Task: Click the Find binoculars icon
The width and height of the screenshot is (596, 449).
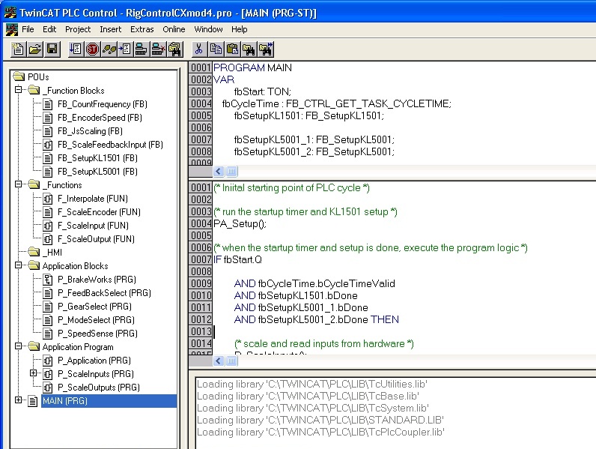Action: [x=249, y=49]
